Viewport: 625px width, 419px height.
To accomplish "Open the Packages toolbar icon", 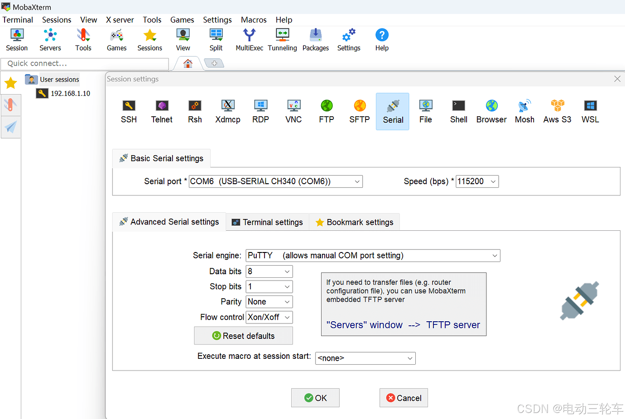I will pyautogui.click(x=316, y=40).
